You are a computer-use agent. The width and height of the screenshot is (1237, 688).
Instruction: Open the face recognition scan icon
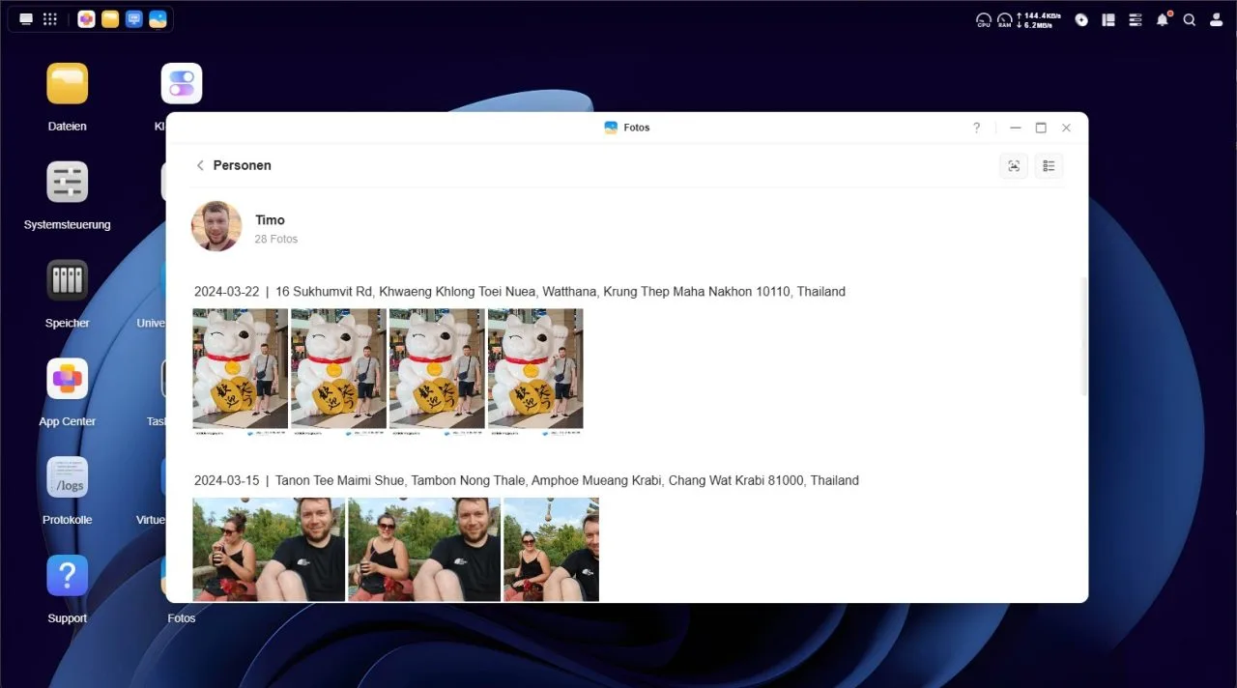click(1013, 166)
